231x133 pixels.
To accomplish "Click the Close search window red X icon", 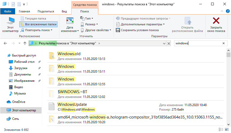I will point(216,21).
